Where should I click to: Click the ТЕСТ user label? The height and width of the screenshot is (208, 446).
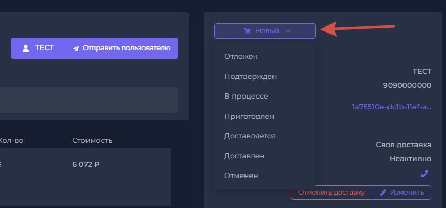(44, 48)
